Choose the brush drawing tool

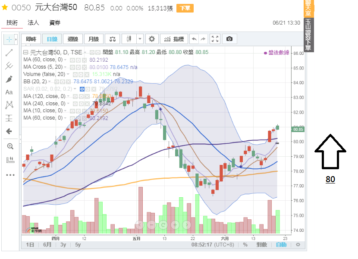click(x=9, y=79)
